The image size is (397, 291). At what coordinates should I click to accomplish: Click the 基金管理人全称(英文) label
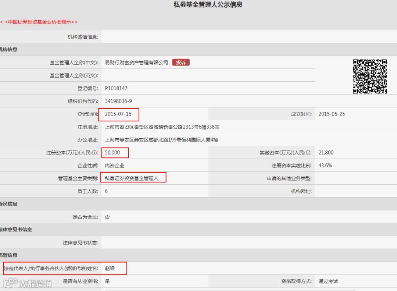(x=74, y=75)
